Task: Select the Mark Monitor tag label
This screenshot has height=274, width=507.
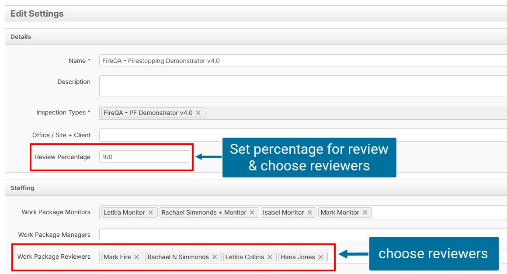Action: click(339, 212)
